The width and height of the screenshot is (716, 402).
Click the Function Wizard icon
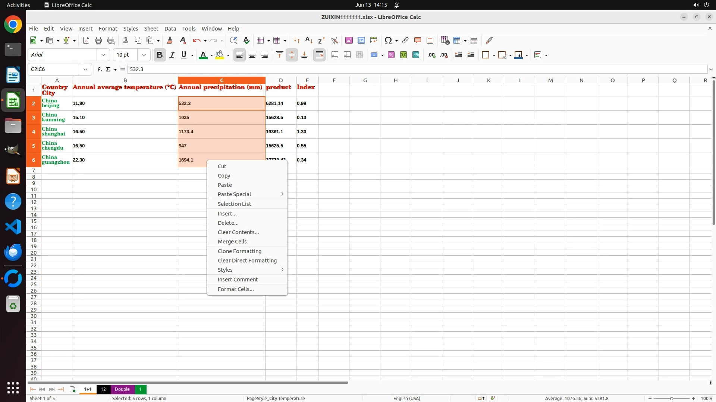(x=100, y=69)
